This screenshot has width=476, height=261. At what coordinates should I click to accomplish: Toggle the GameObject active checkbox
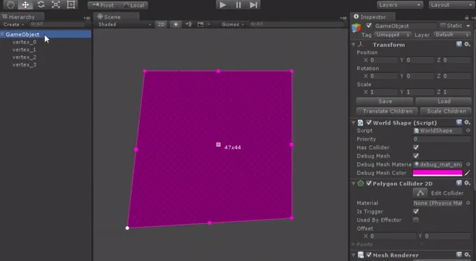tap(369, 25)
